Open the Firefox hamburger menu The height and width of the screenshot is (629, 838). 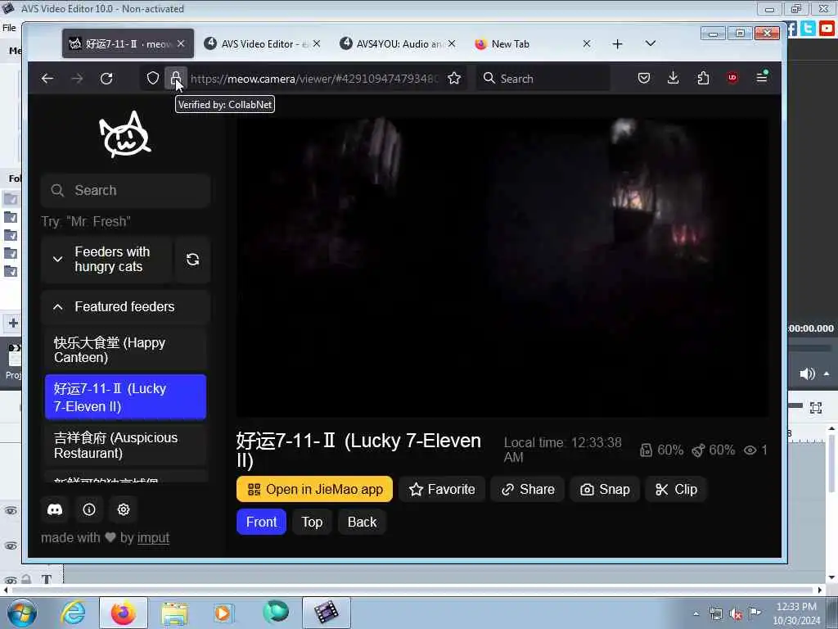tap(762, 78)
